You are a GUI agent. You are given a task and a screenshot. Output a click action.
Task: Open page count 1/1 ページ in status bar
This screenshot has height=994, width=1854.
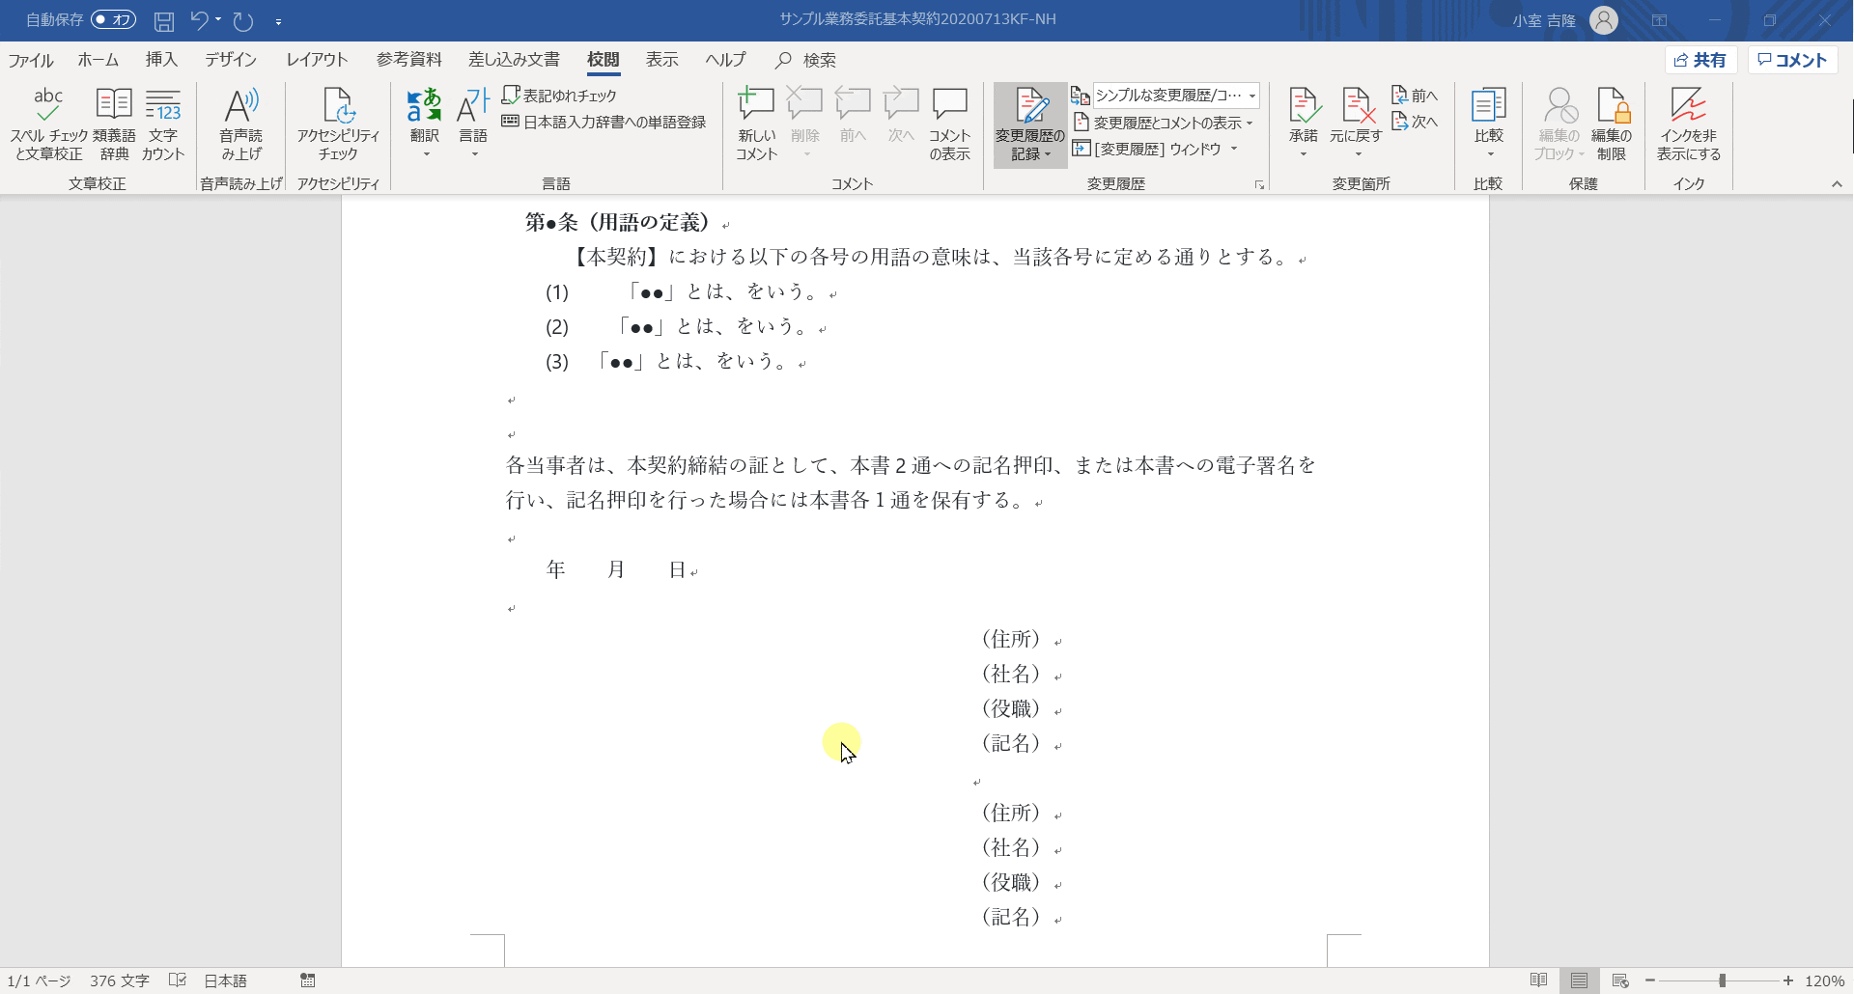[x=40, y=980]
